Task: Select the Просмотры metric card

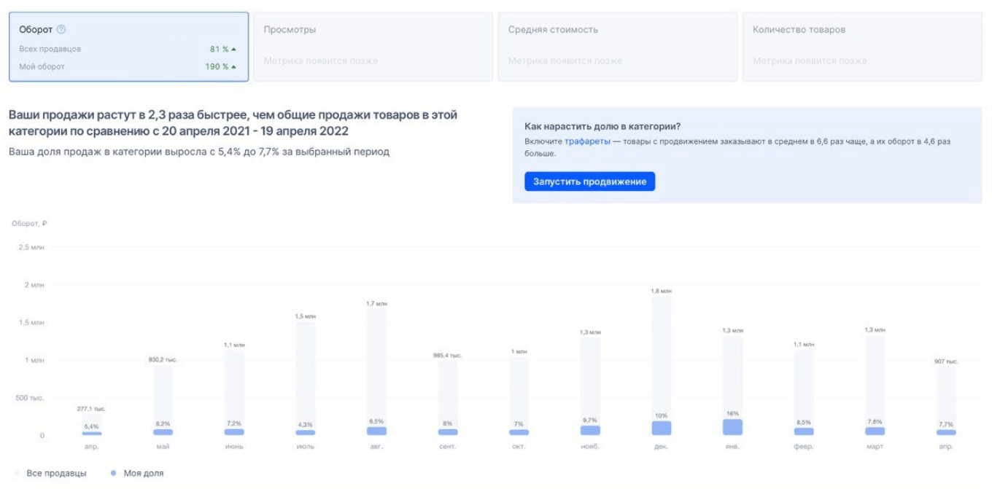Action: pos(373,46)
